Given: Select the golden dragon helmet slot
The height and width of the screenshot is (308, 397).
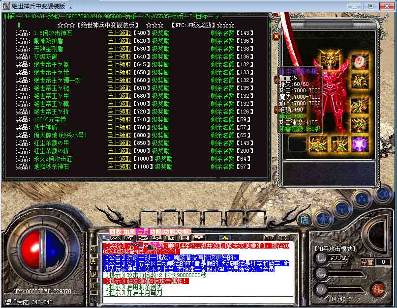Looking at the screenshot, I should pos(331,58).
